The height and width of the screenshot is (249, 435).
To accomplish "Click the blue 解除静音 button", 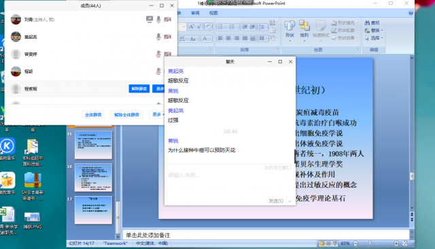I will (x=139, y=89).
